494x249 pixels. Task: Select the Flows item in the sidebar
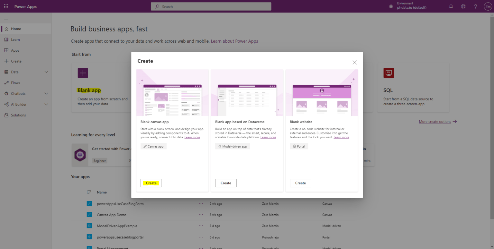(x=15, y=82)
